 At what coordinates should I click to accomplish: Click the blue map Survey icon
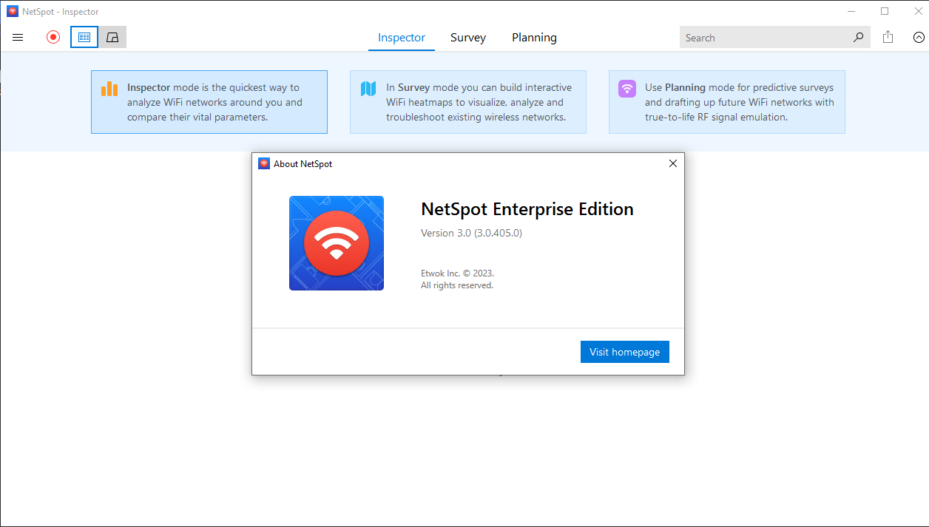point(368,89)
